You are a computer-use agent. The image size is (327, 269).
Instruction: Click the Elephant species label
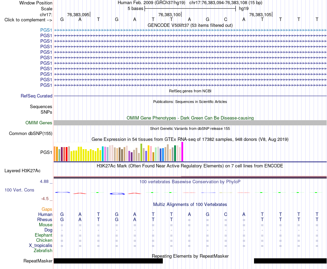[x=43, y=235]
